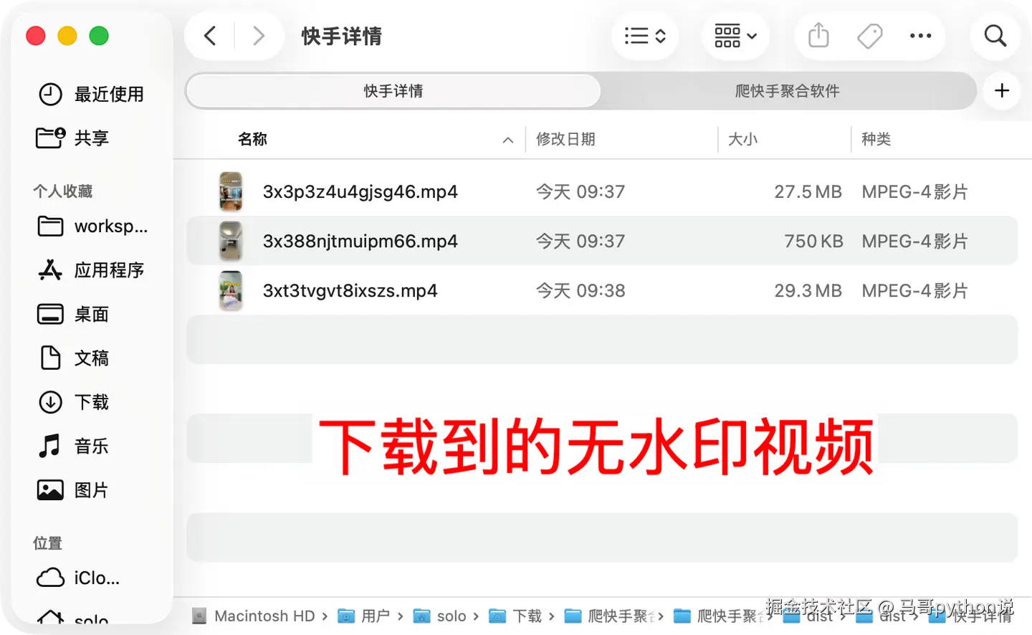Viewport: 1032px width, 635px height.
Task: Click the 750 KB size cell
Action: (x=813, y=241)
